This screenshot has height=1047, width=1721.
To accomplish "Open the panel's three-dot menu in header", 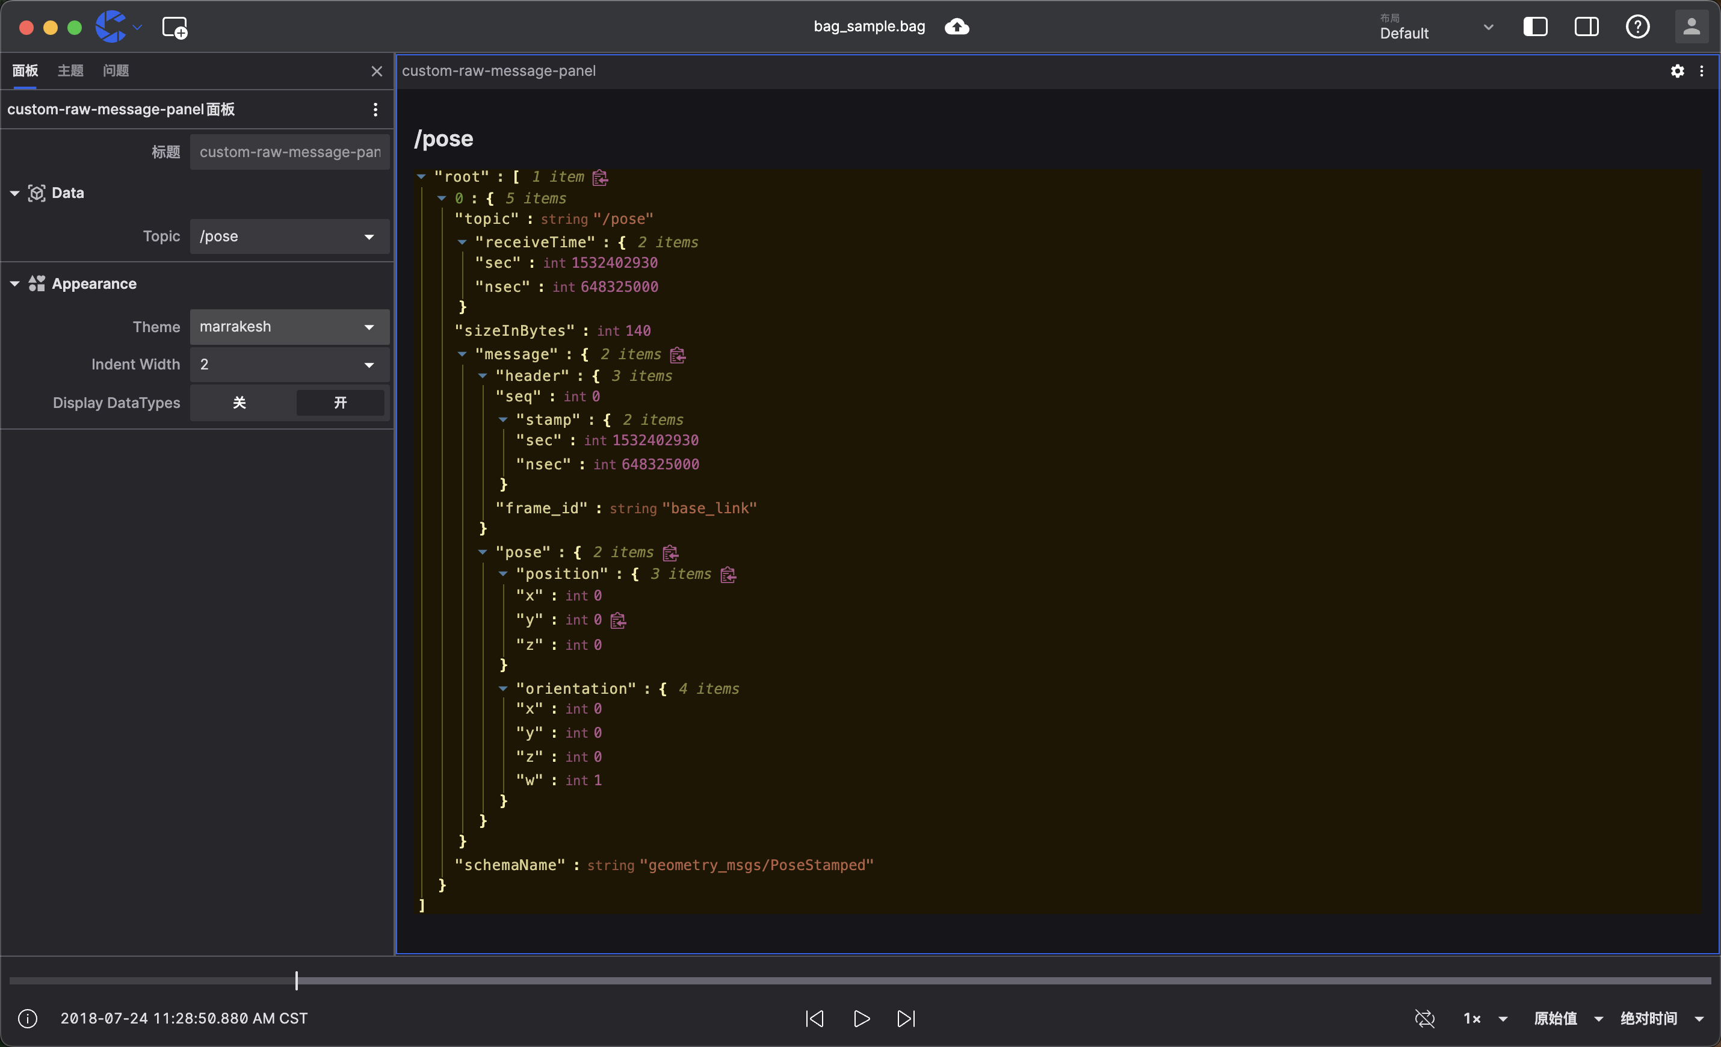I will coord(1702,70).
